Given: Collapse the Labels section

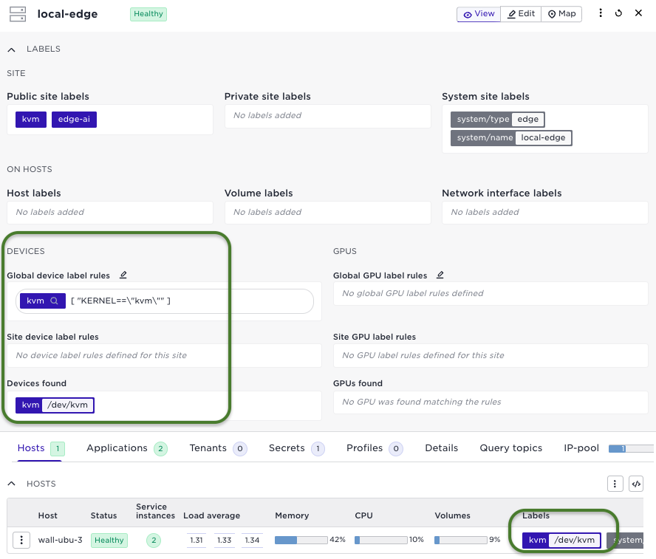Looking at the screenshot, I should [x=12, y=49].
